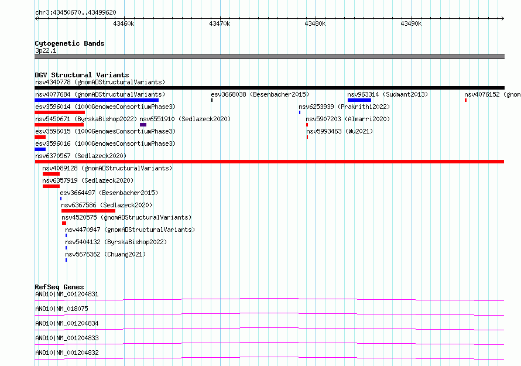Click the blue nsv4077684 variant bar
This screenshot has height=366, width=521.
pos(97,100)
